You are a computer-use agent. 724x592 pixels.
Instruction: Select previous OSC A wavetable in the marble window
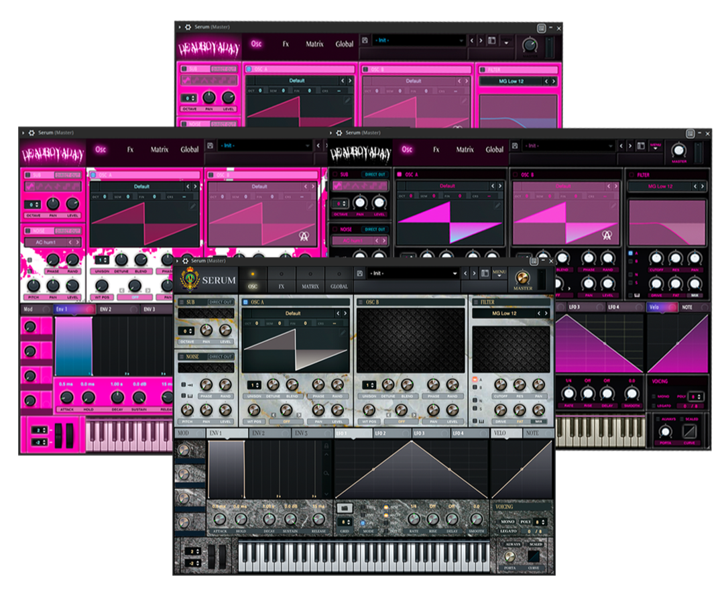tap(338, 313)
